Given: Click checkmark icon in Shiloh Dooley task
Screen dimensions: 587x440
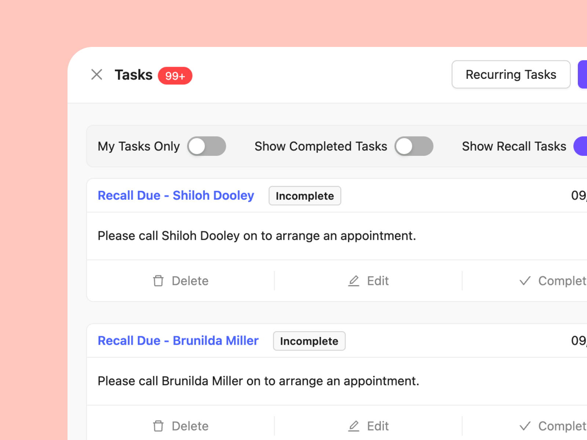Looking at the screenshot, I should (525, 281).
